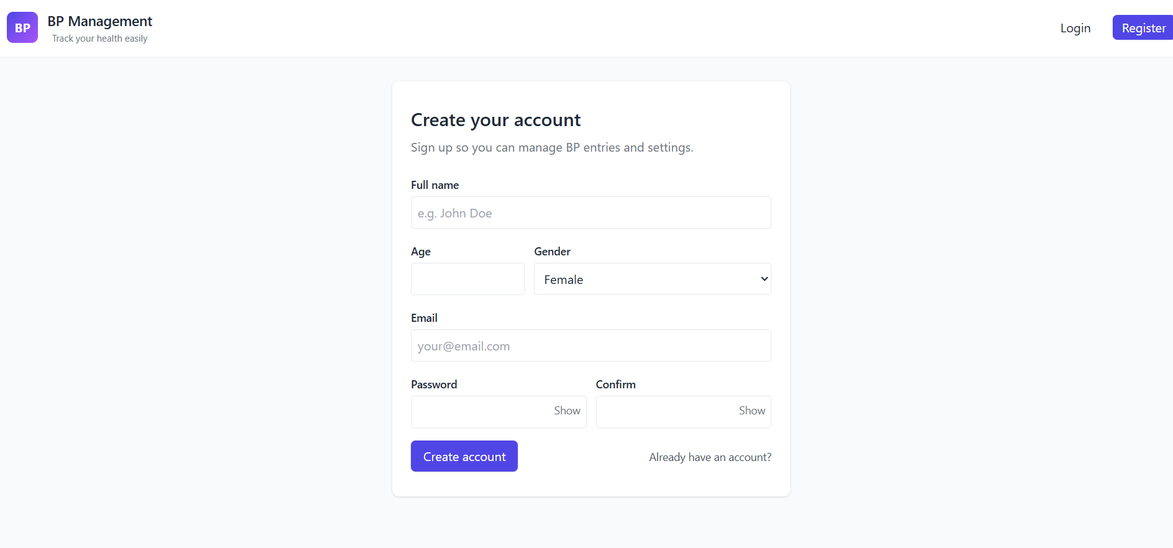
Task: Click inside the Password field
Action: point(479,412)
